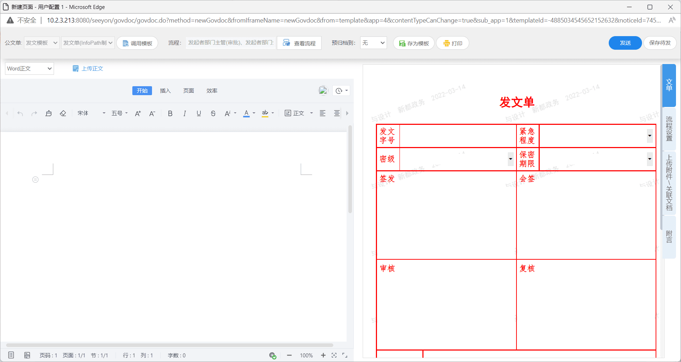Apply the yellow text highlight
Screen dimensions: 681x362
coord(265,113)
